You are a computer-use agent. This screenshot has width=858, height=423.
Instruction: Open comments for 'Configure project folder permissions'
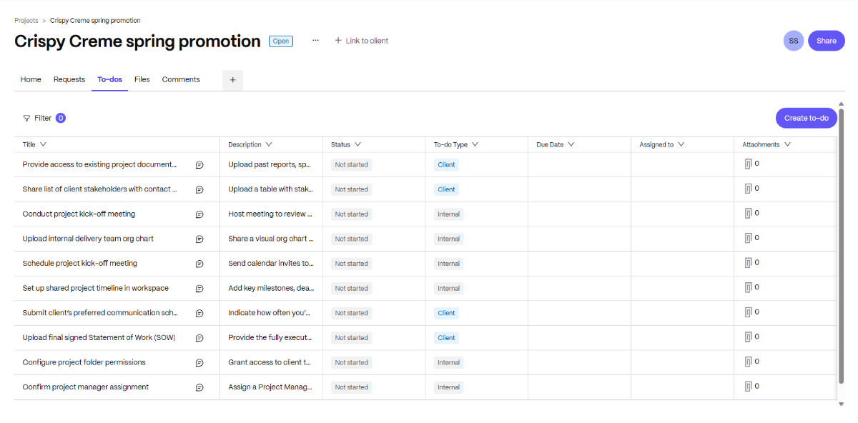(x=199, y=362)
